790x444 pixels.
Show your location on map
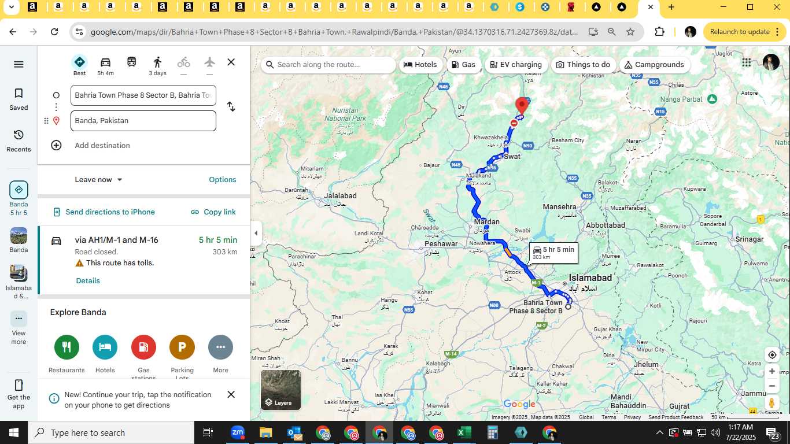(772, 355)
